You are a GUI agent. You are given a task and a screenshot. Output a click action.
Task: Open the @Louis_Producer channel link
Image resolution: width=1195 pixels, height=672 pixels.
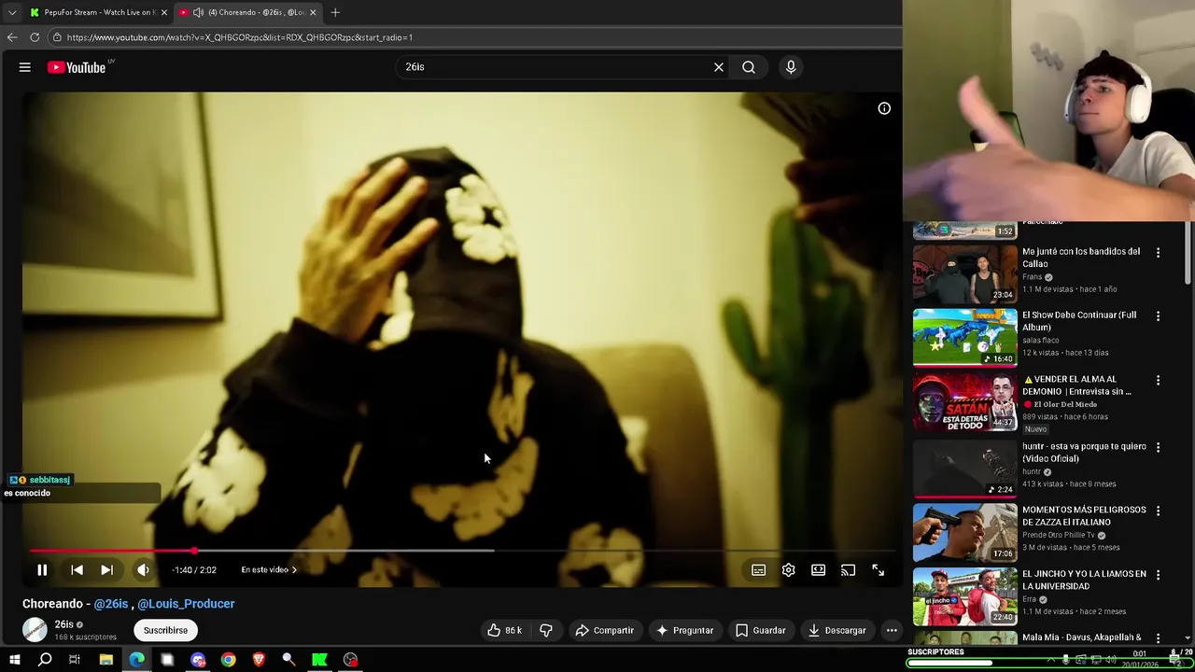186,604
